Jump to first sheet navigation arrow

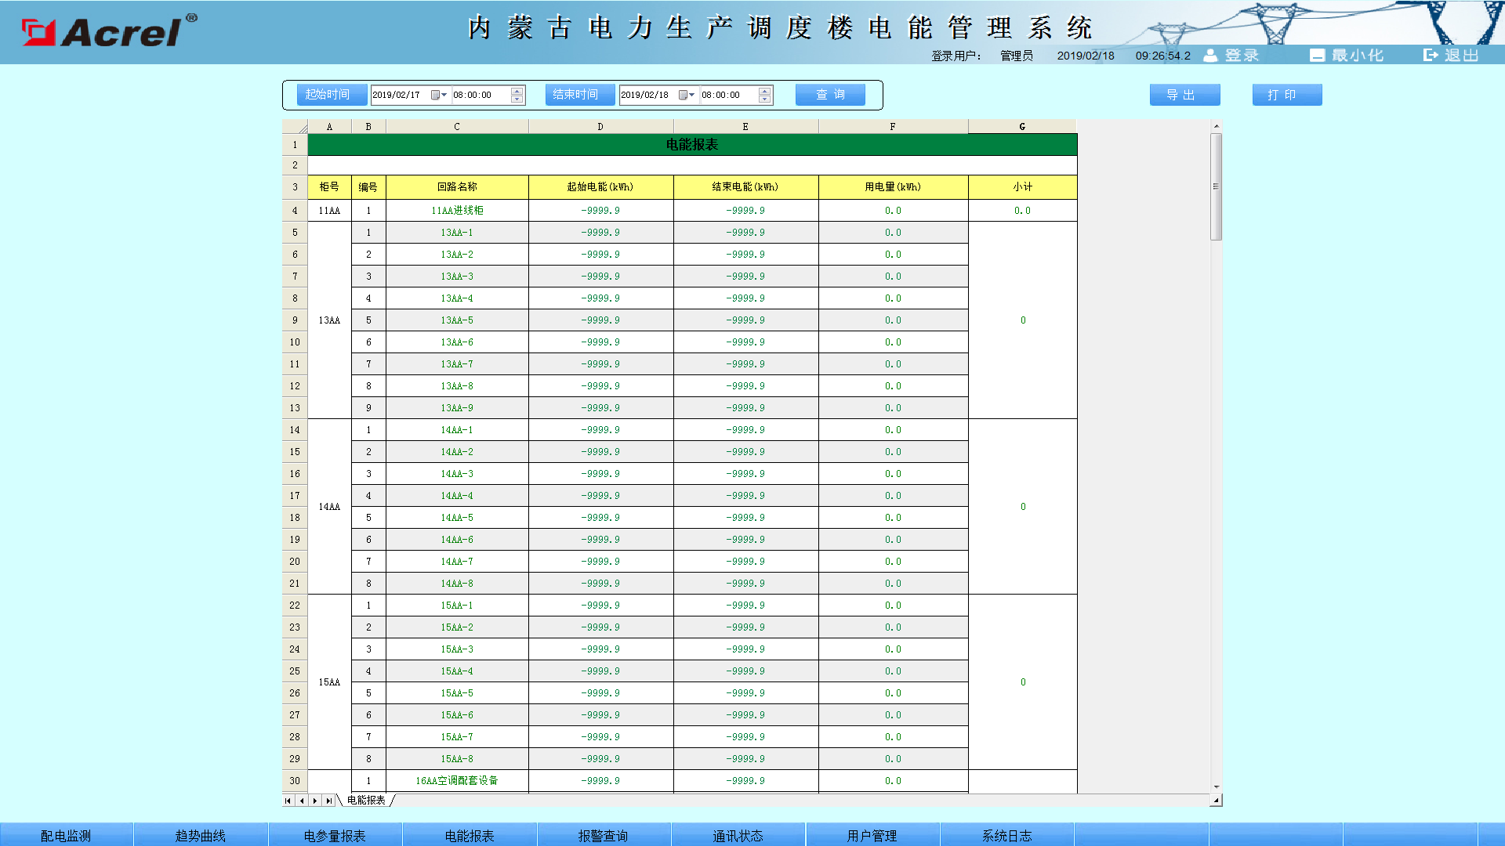[x=288, y=801]
